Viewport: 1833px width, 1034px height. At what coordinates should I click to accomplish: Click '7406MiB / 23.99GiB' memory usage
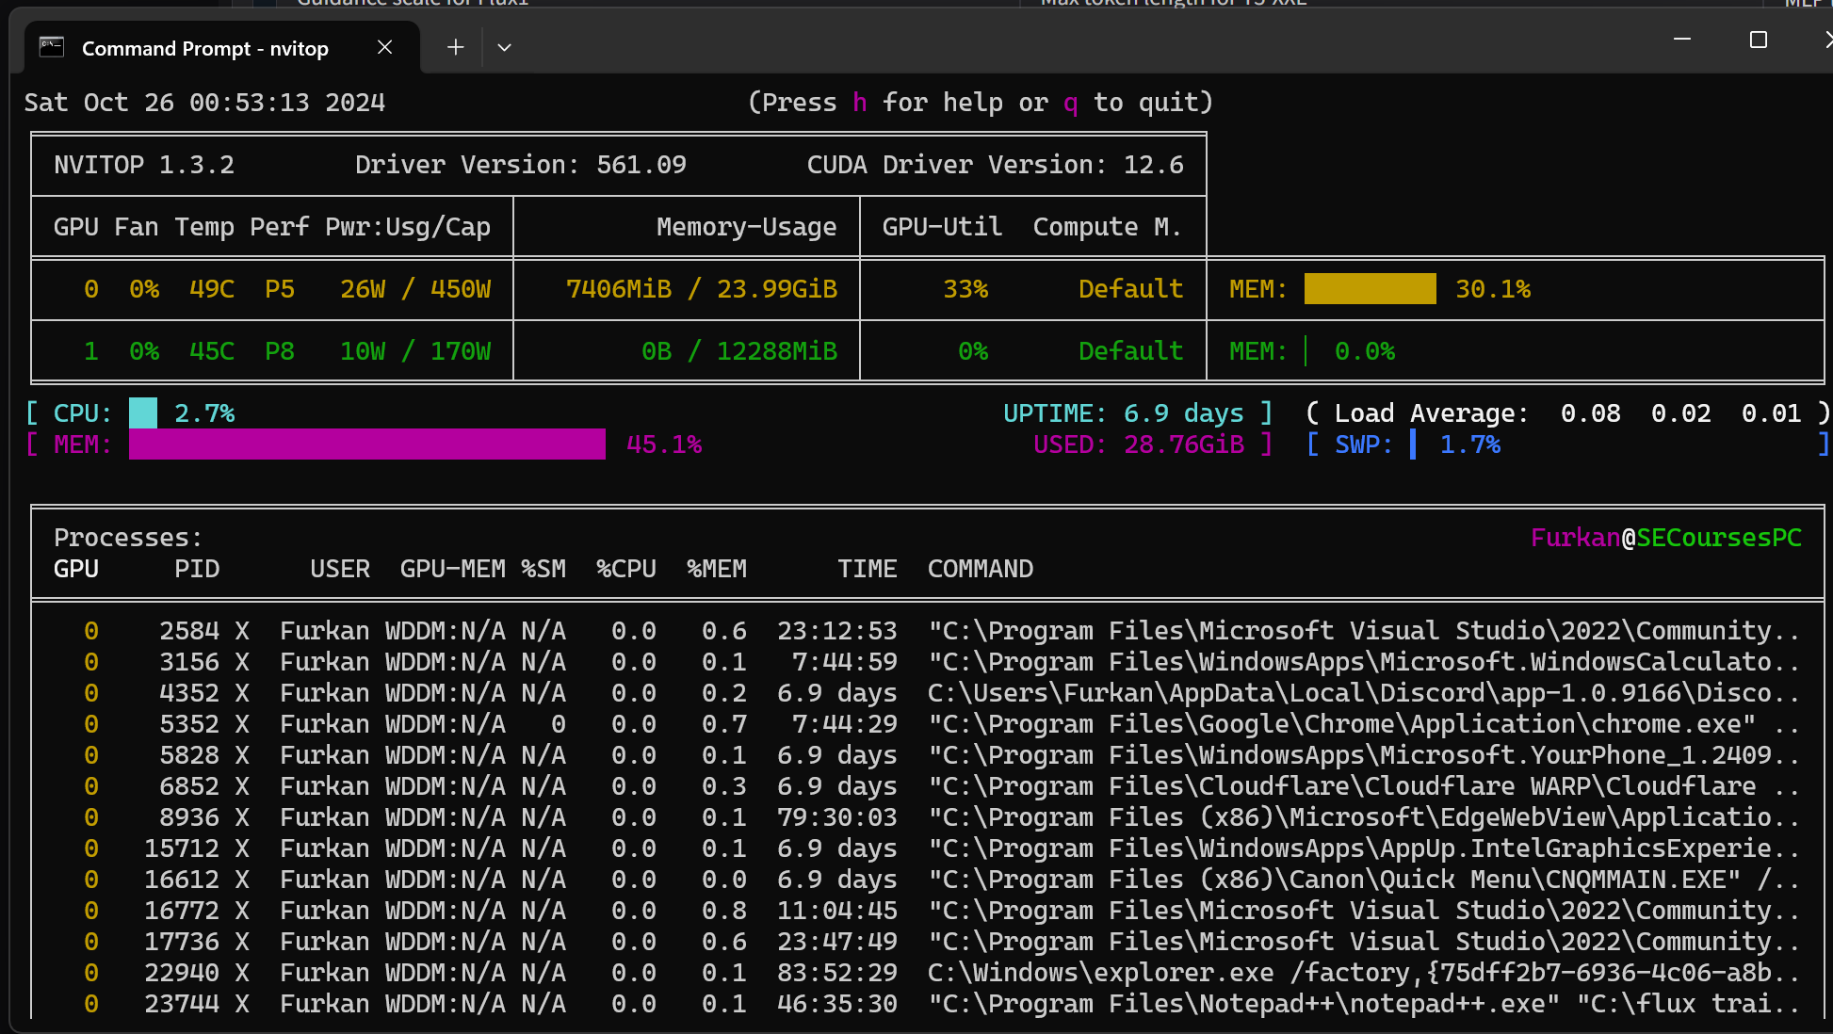click(x=702, y=289)
